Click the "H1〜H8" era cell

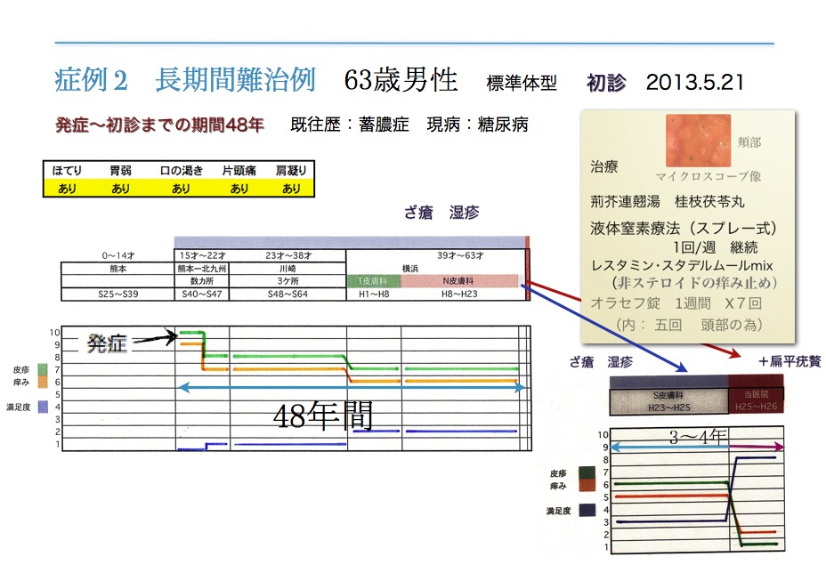point(374,294)
